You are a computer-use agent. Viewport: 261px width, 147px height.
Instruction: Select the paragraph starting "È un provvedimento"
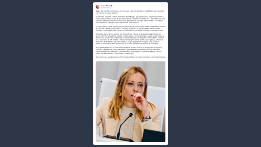[129, 50]
